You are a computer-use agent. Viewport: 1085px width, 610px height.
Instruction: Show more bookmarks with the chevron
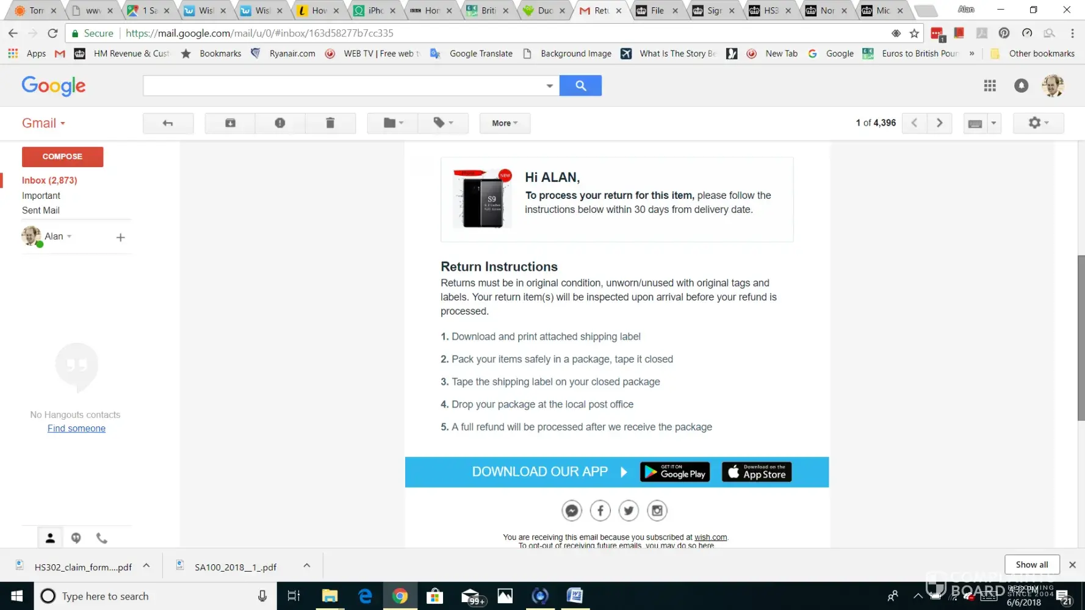(972, 54)
